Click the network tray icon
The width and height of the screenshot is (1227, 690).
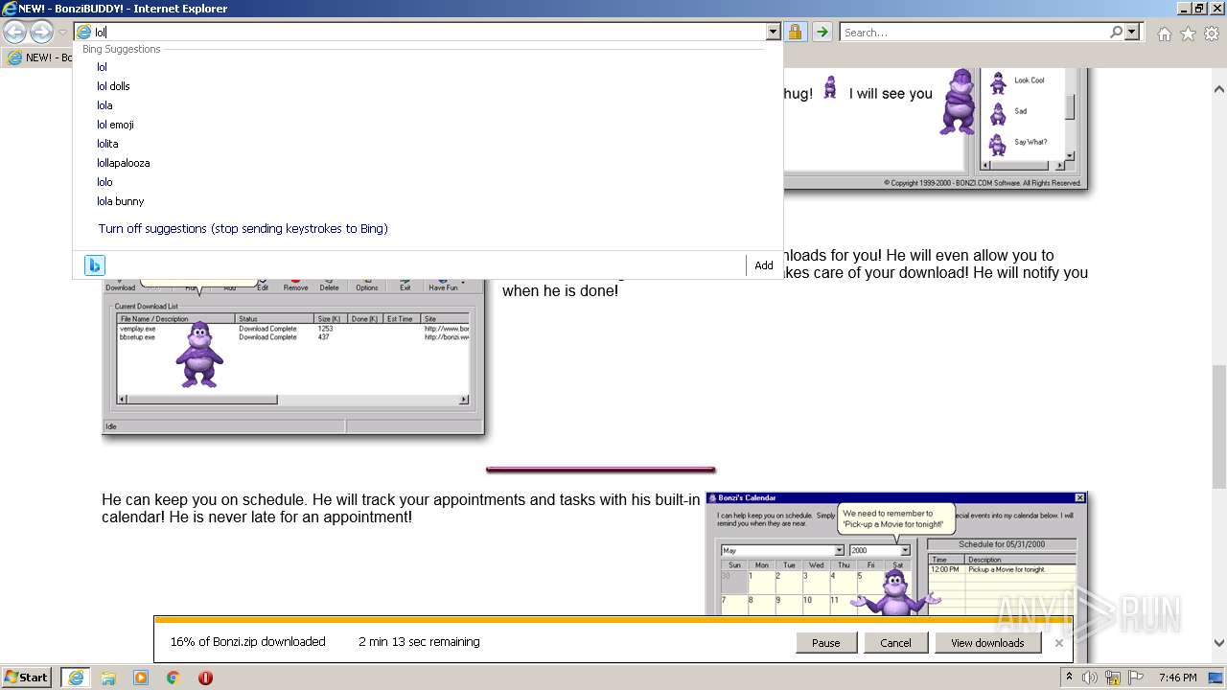(1112, 678)
